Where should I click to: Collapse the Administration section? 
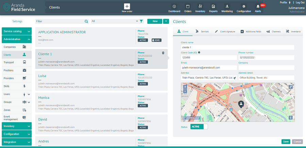click(x=17, y=39)
